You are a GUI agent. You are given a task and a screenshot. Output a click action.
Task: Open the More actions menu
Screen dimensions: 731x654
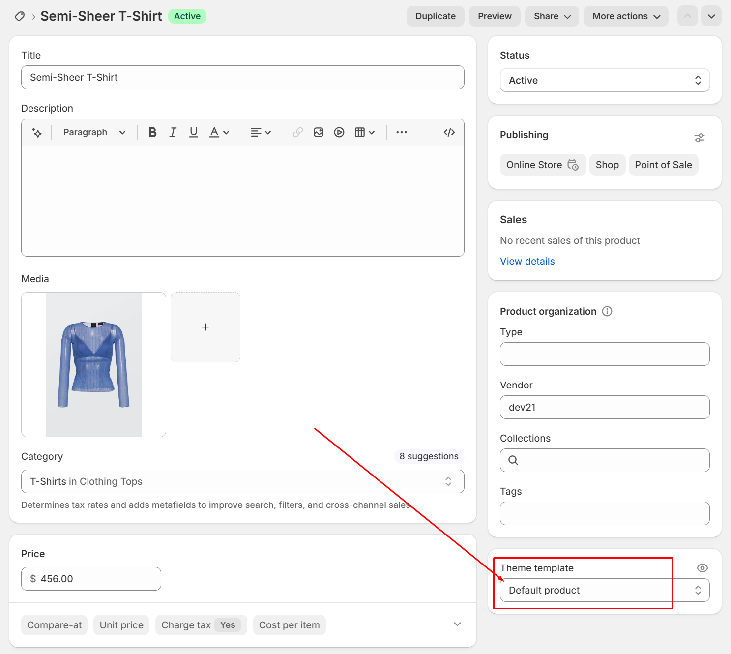coord(625,16)
